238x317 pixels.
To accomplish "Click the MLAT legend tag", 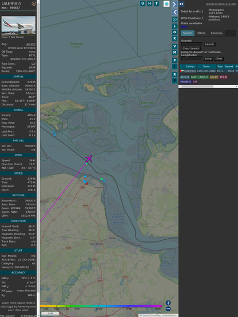I will (x=214, y=77).
